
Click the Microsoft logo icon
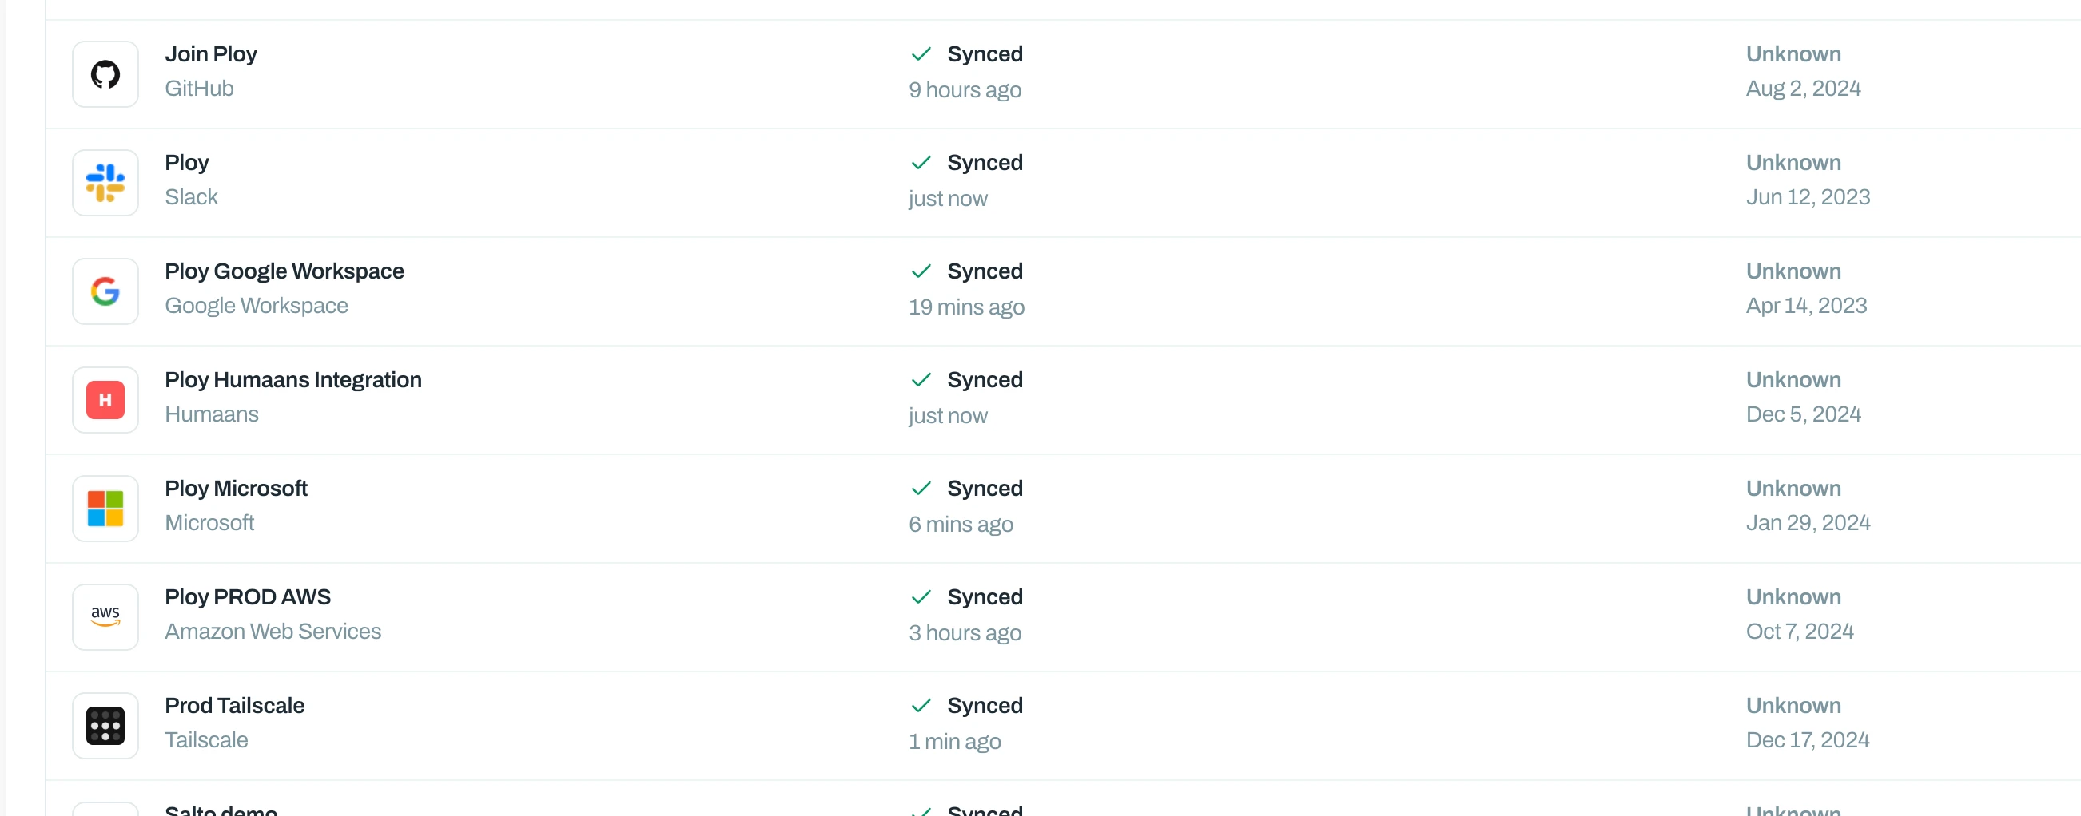click(105, 509)
